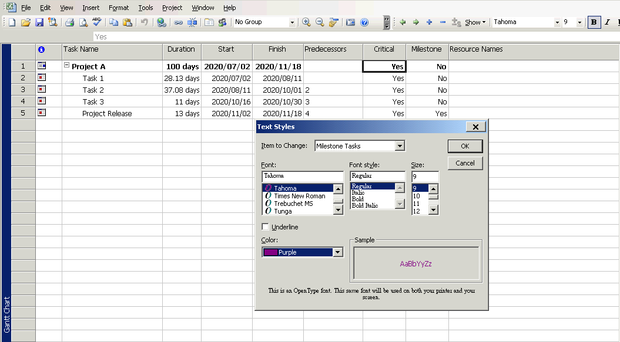
Task: Run the Spelling check icon
Action: point(97,22)
